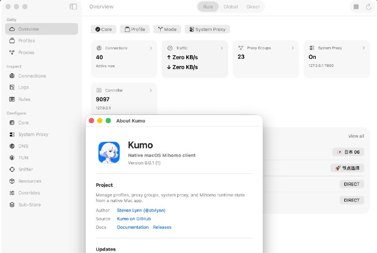
Task: Click the Profiles sidebar icon
Action: (12, 41)
